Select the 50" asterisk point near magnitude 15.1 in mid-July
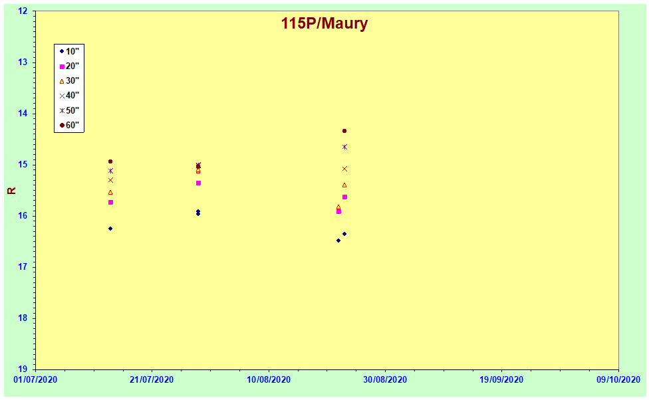This screenshot has width=649, height=400. (x=110, y=171)
